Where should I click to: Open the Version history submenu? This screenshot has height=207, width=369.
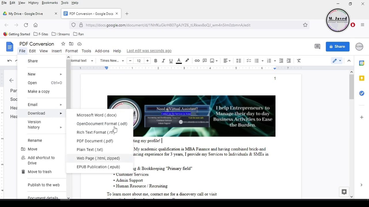coord(42,124)
